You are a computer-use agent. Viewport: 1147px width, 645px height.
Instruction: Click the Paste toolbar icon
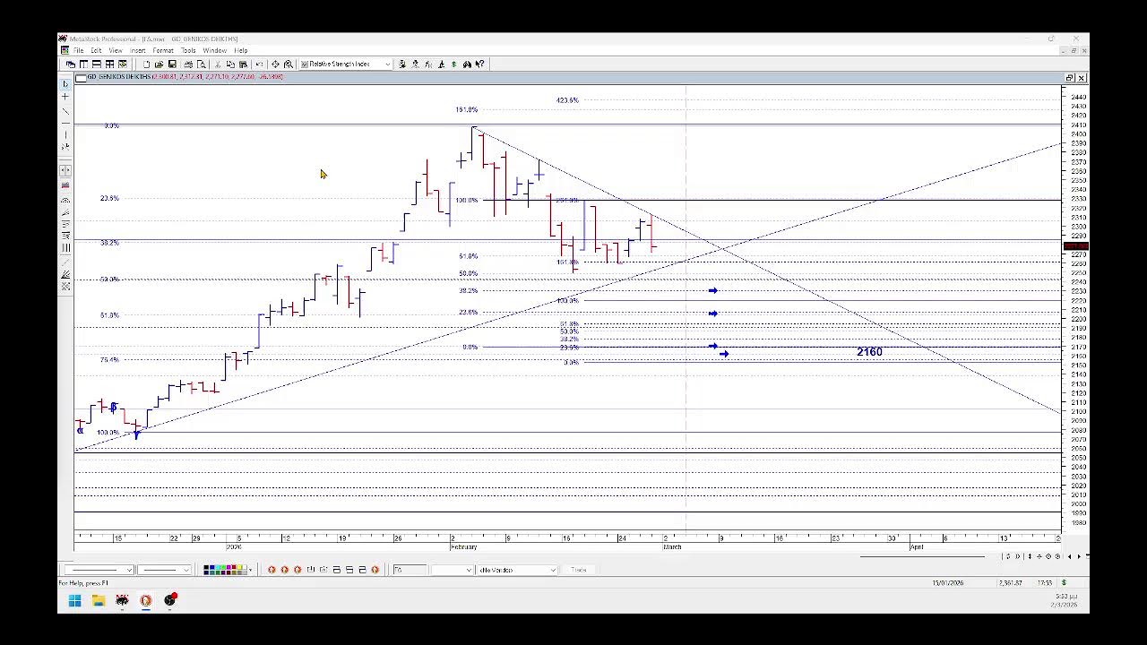click(243, 64)
